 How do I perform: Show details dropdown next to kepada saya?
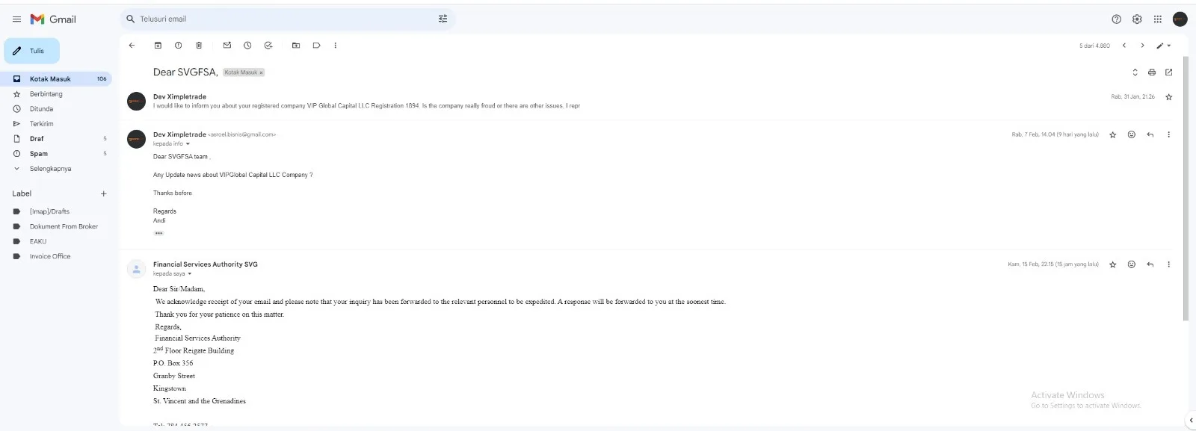tap(189, 274)
